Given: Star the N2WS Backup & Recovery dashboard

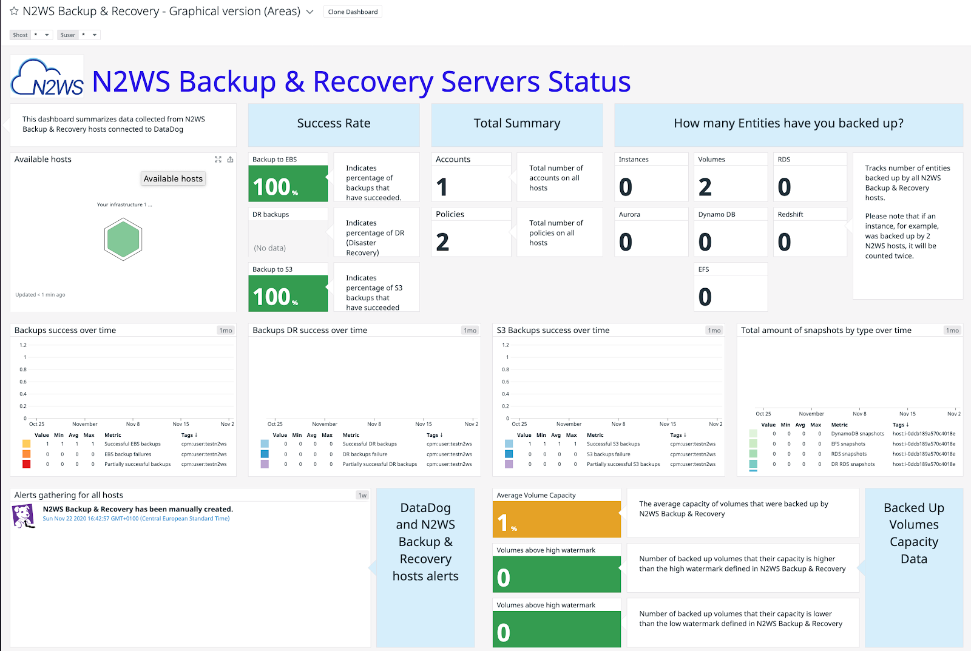Looking at the screenshot, I should pyautogui.click(x=14, y=12).
